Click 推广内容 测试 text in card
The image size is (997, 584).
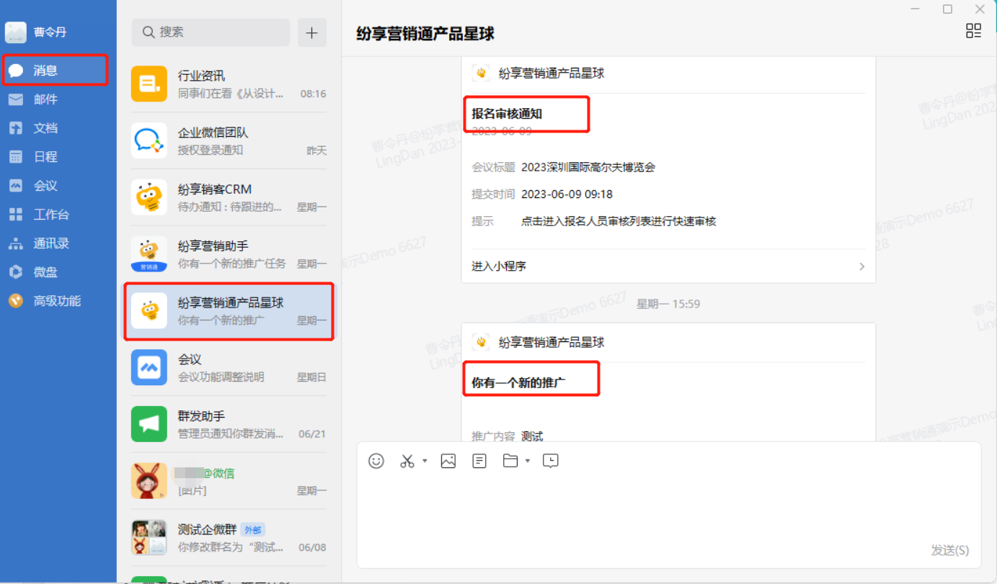click(x=508, y=436)
